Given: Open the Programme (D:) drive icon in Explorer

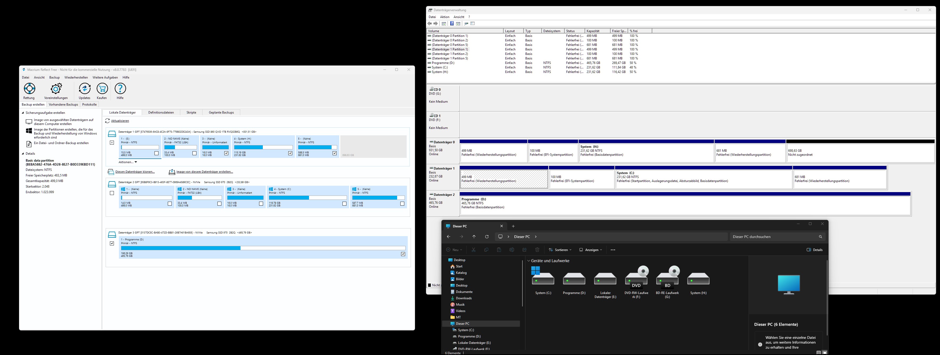Looking at the screenshot, I should (574, 279).
